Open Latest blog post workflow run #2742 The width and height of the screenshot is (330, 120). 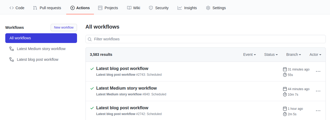click(x=122, y=108)
